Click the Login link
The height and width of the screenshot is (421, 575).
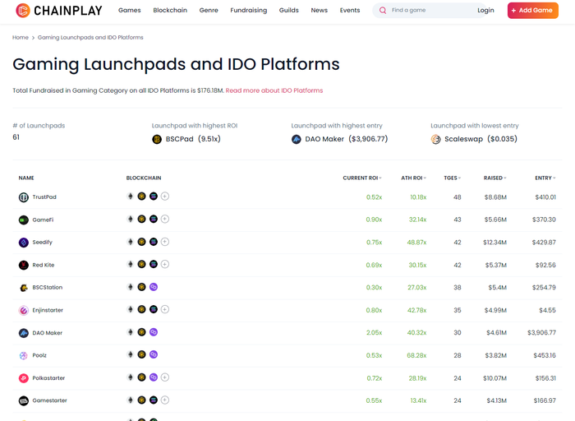click(x=486, y=10)
